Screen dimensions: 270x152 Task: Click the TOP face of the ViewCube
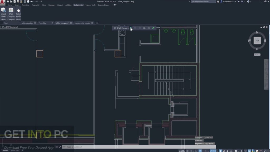click(257, 40)
